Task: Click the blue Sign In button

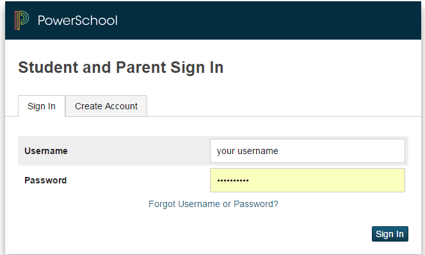Action: (390, 234)
